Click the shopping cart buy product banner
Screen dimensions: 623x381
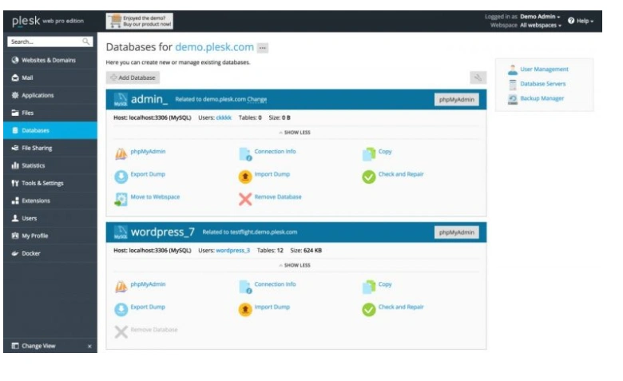140,21
